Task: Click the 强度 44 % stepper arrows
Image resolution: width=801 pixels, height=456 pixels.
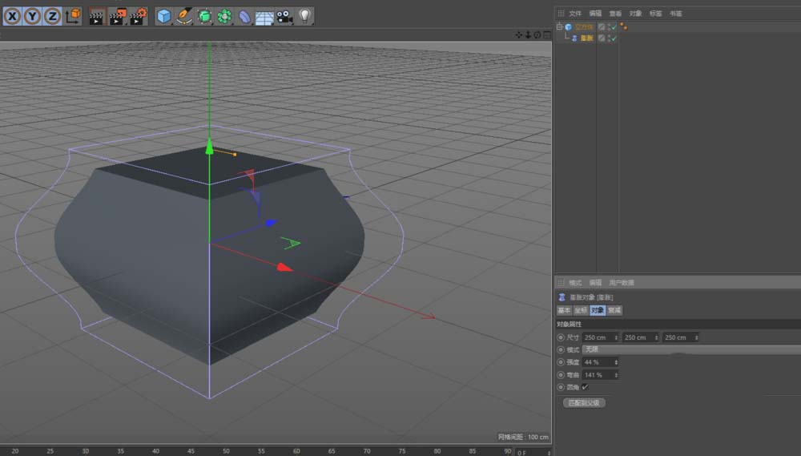Action: coord(616,362)
